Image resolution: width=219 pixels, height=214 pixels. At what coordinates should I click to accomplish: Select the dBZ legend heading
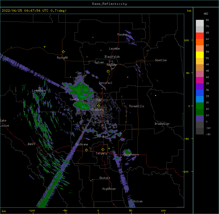click(x=206, y=13)
